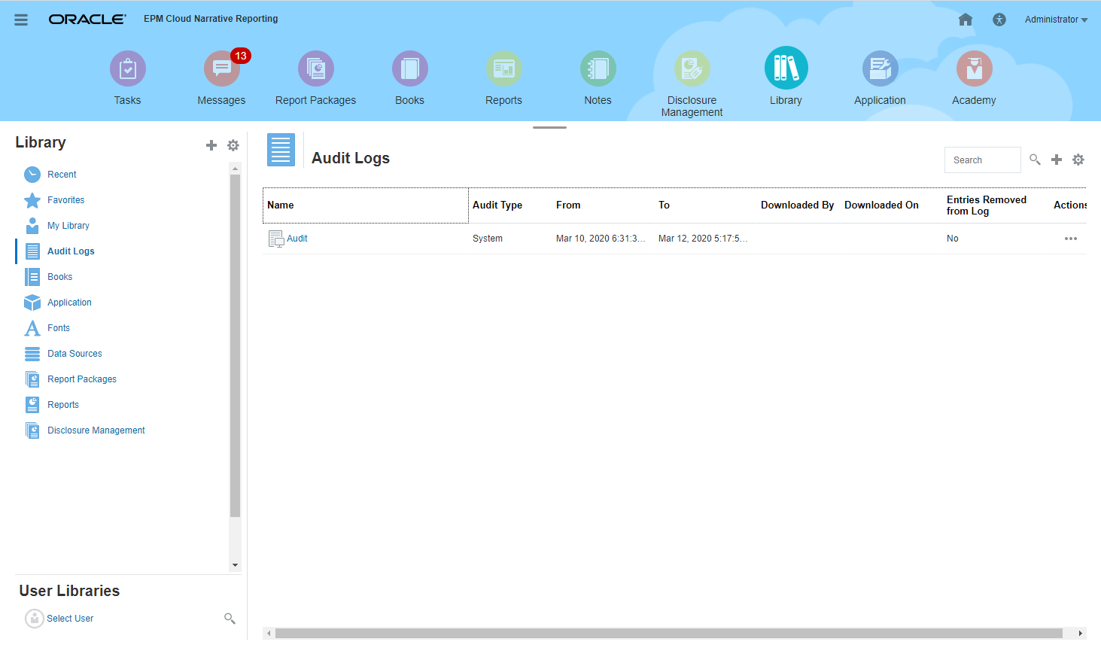Viewport: 1101px width, 654px height.
Task: Open Report Packages from the top bar
Action: (316, 68)
